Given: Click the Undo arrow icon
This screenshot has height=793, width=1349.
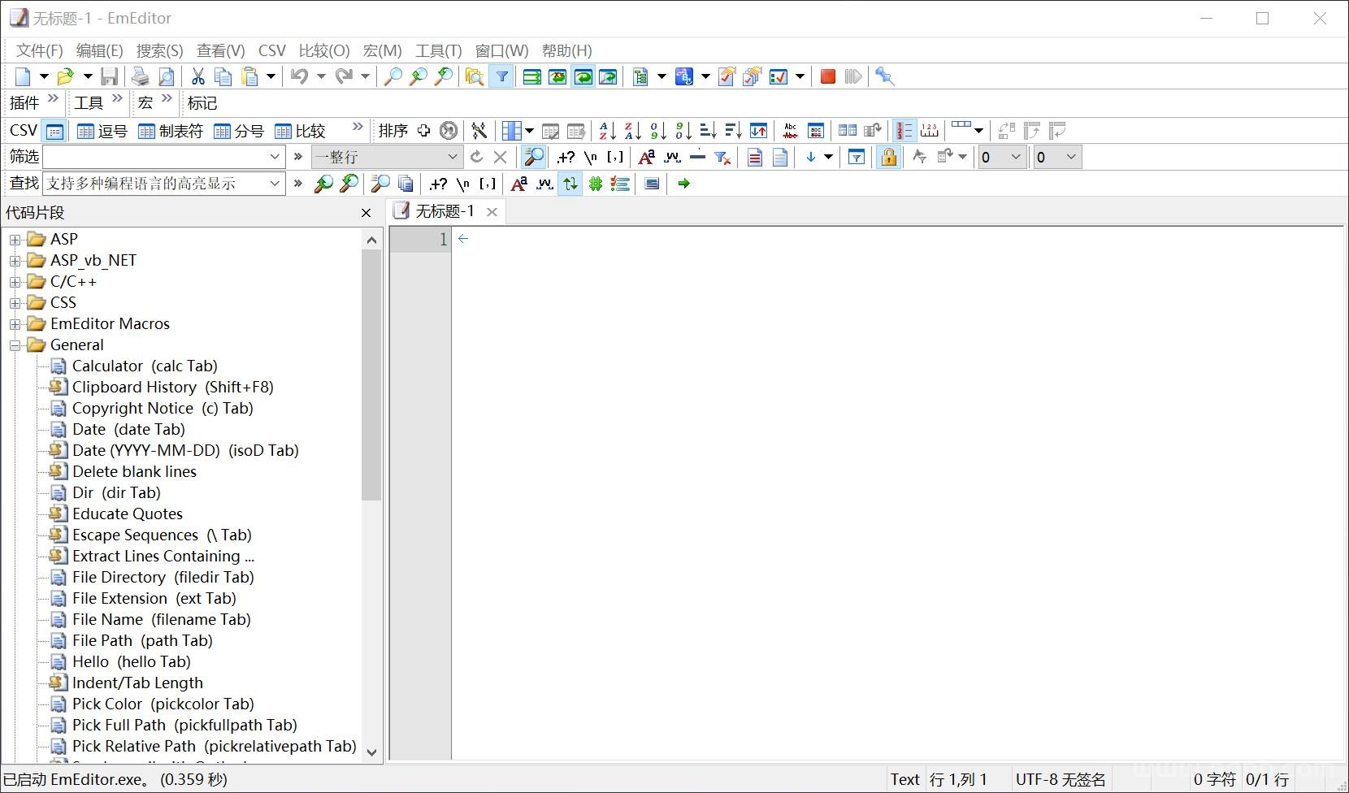Looking at the screenshot, I should pos(299,76).
